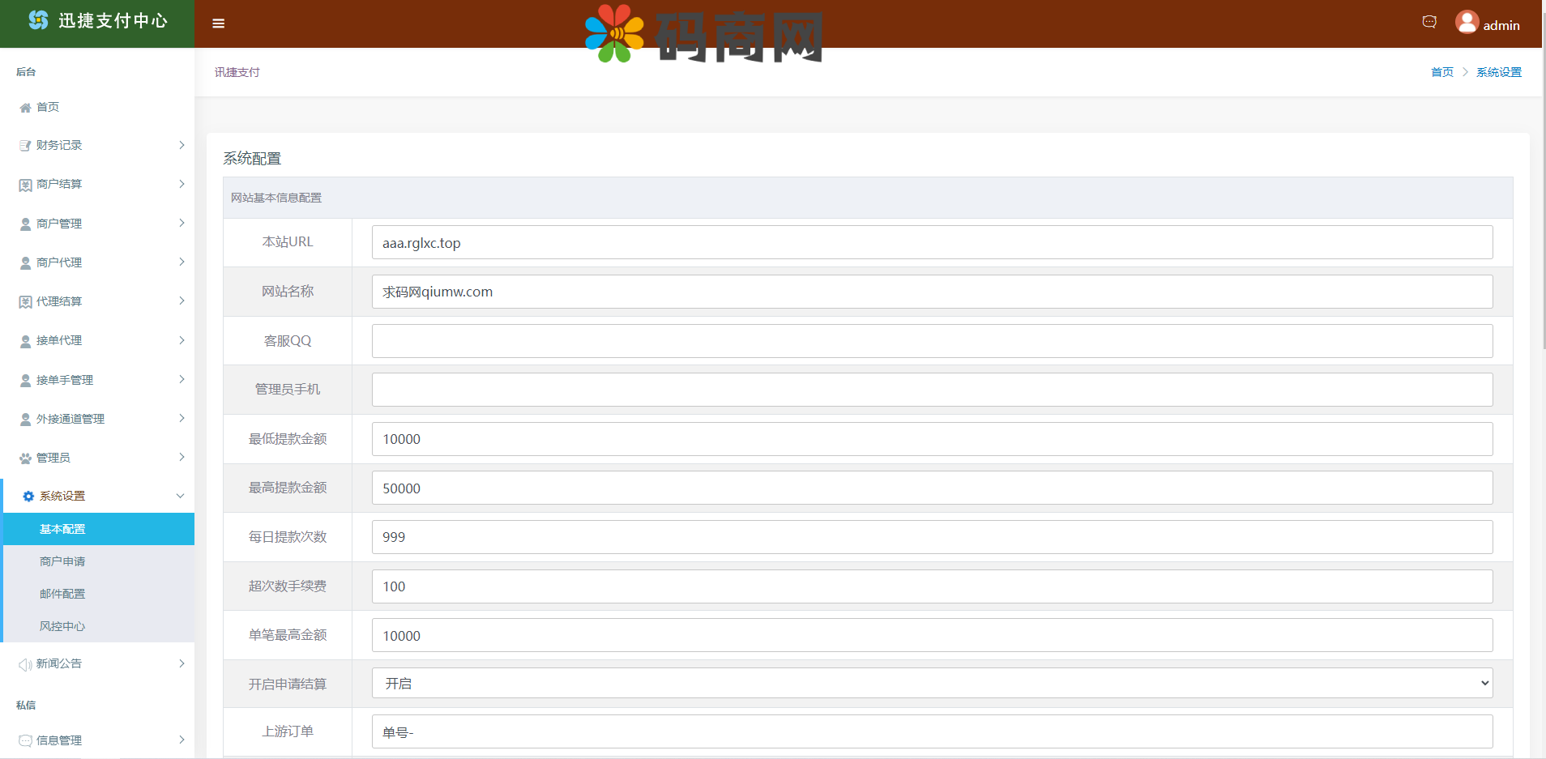Image resolution: width=1546 pixels, height=759 pixels.
Task: Click the 管理员 paw icon in sidebar
Action: pyautogui.click(x=25, y=458)
